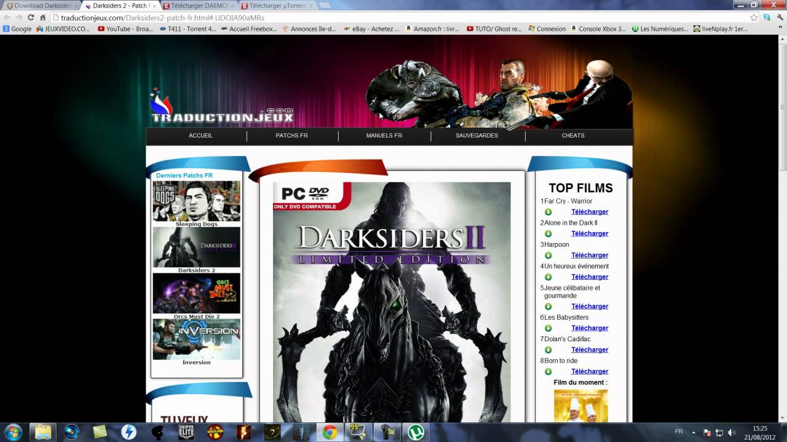Click Télécharger link for Harpoon
The width and height of the screenshot is (787, 442).
pyautogui.click(x=590, y=255)
